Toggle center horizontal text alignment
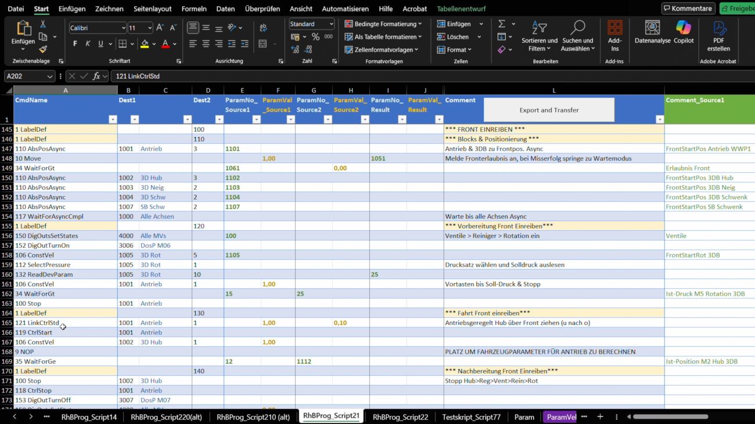755x424 pixels. pyautogui.click(x=206, y=44)
